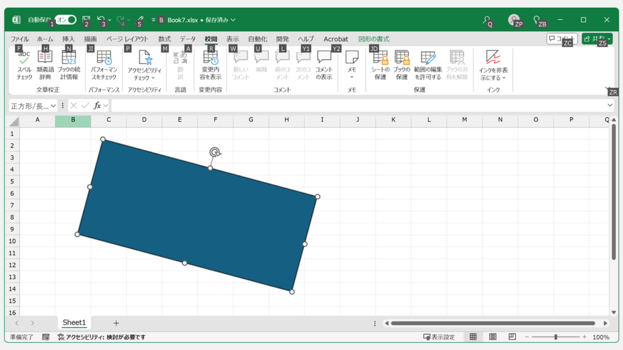Open the File (ファイル) tab
This screenshot has height=350, width=623.
pos(19,39)
